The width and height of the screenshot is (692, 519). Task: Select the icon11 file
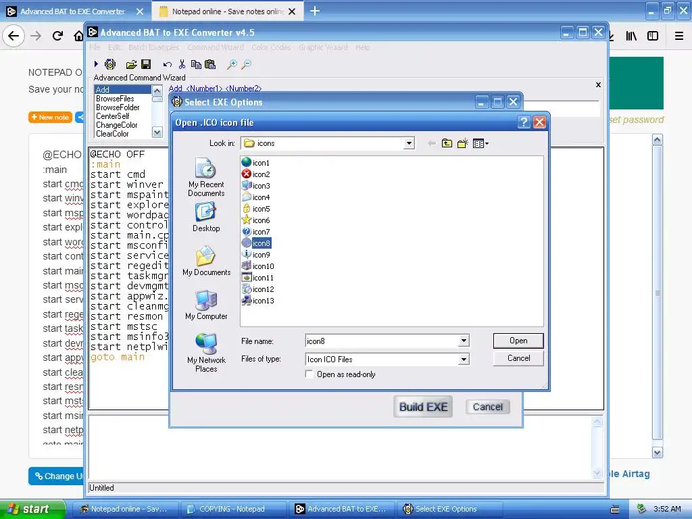click(257, 278)
